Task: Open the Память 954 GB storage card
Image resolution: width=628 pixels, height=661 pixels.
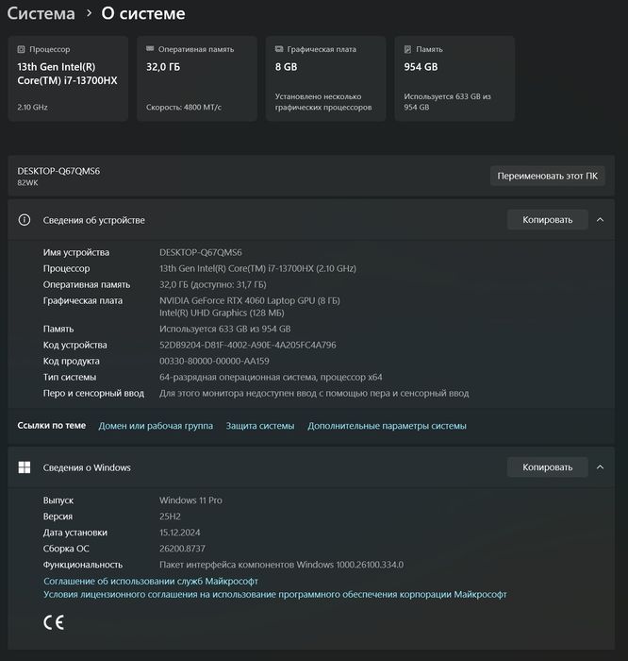Action: pos(454,78)
